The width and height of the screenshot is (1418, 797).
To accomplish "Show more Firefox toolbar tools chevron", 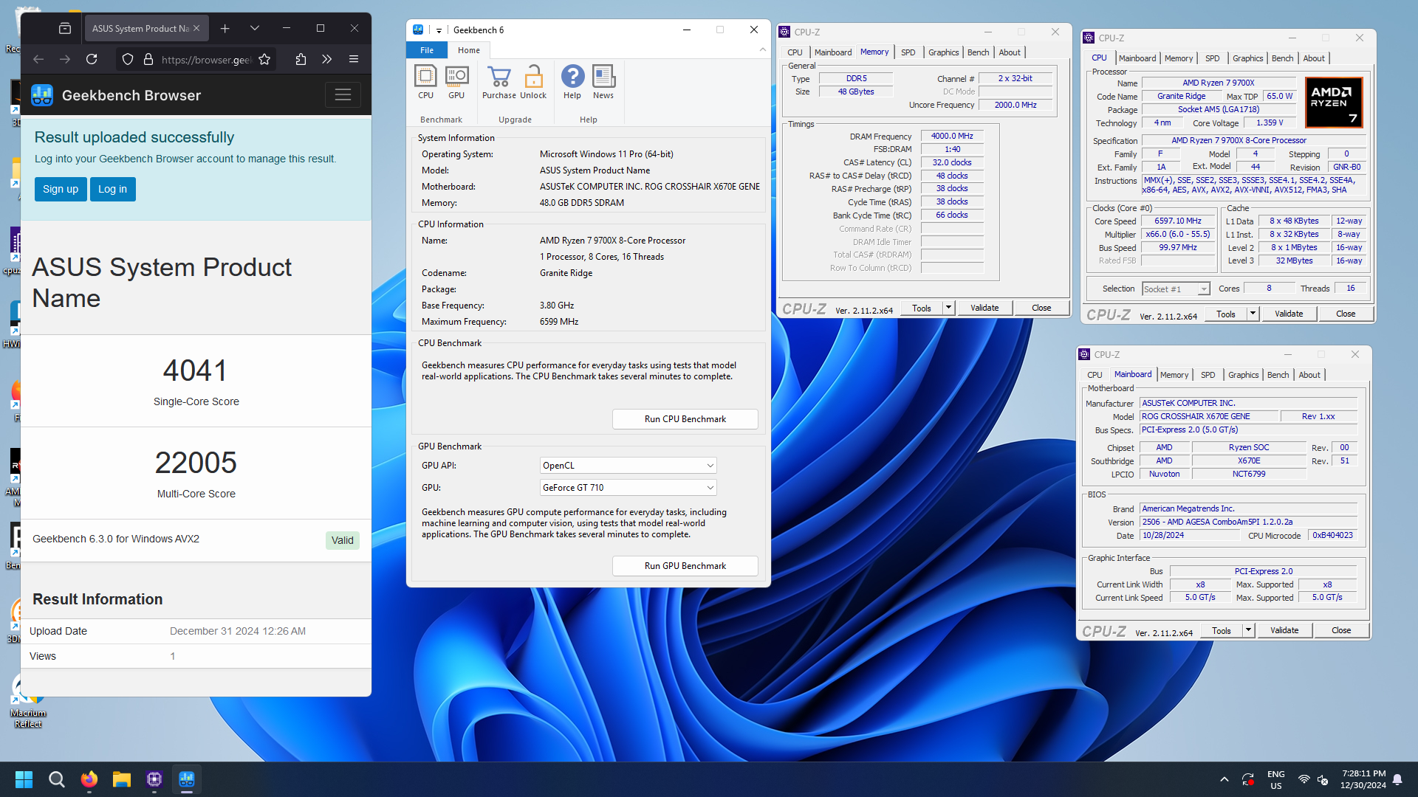I will 327,59.
